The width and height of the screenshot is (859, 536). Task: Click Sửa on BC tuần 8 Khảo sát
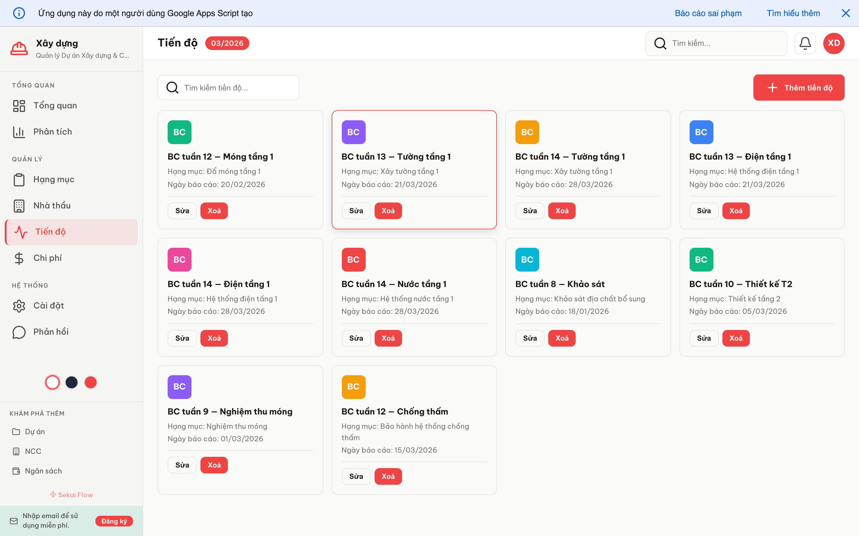pos(530,338)
